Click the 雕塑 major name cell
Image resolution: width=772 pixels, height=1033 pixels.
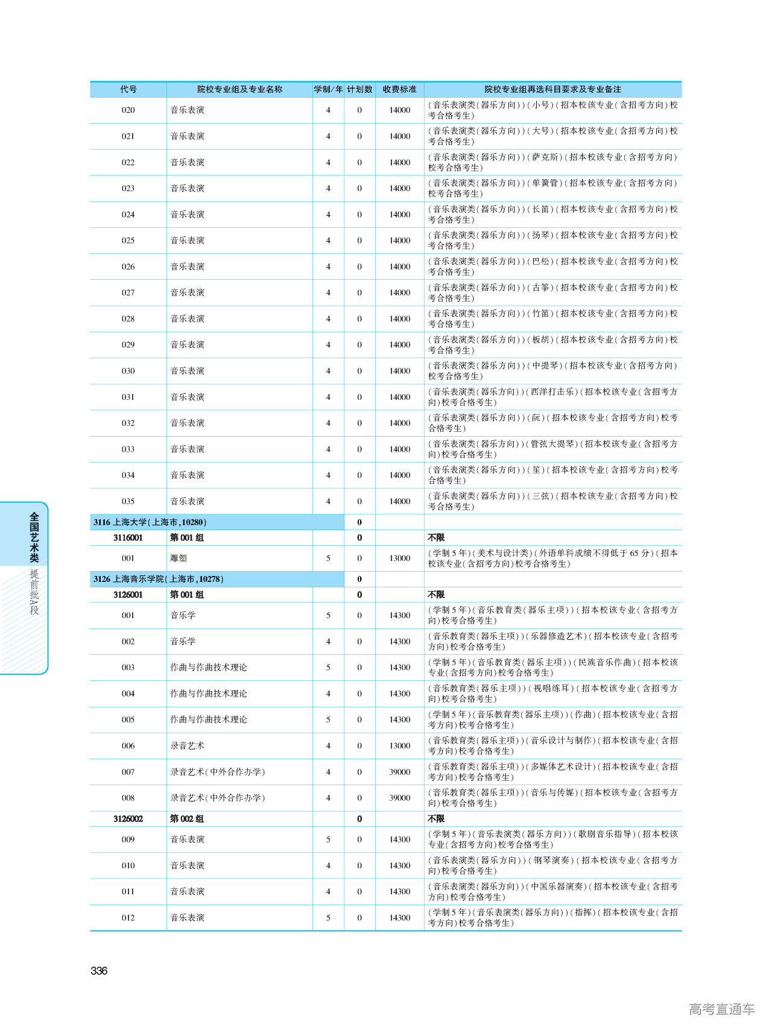click(179, 558)
